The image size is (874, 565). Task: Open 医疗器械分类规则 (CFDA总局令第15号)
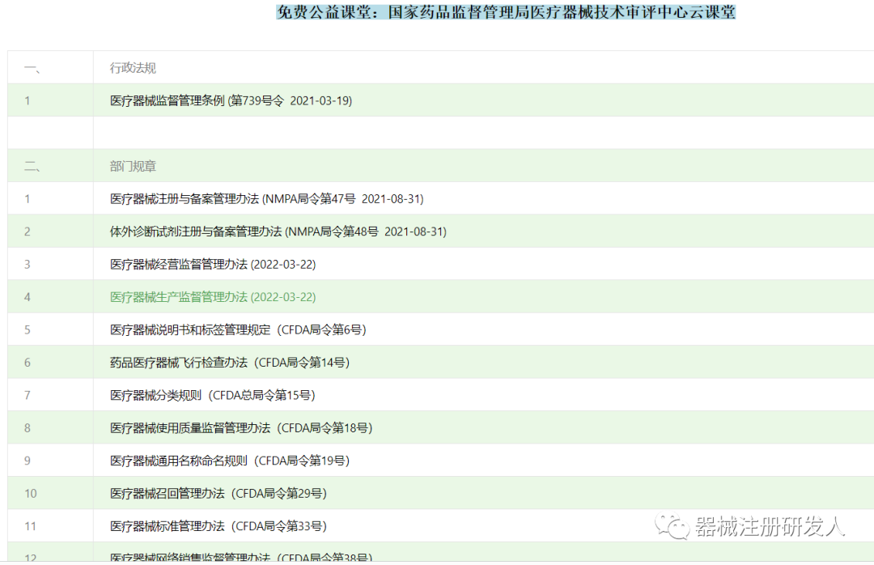point(214,395)
